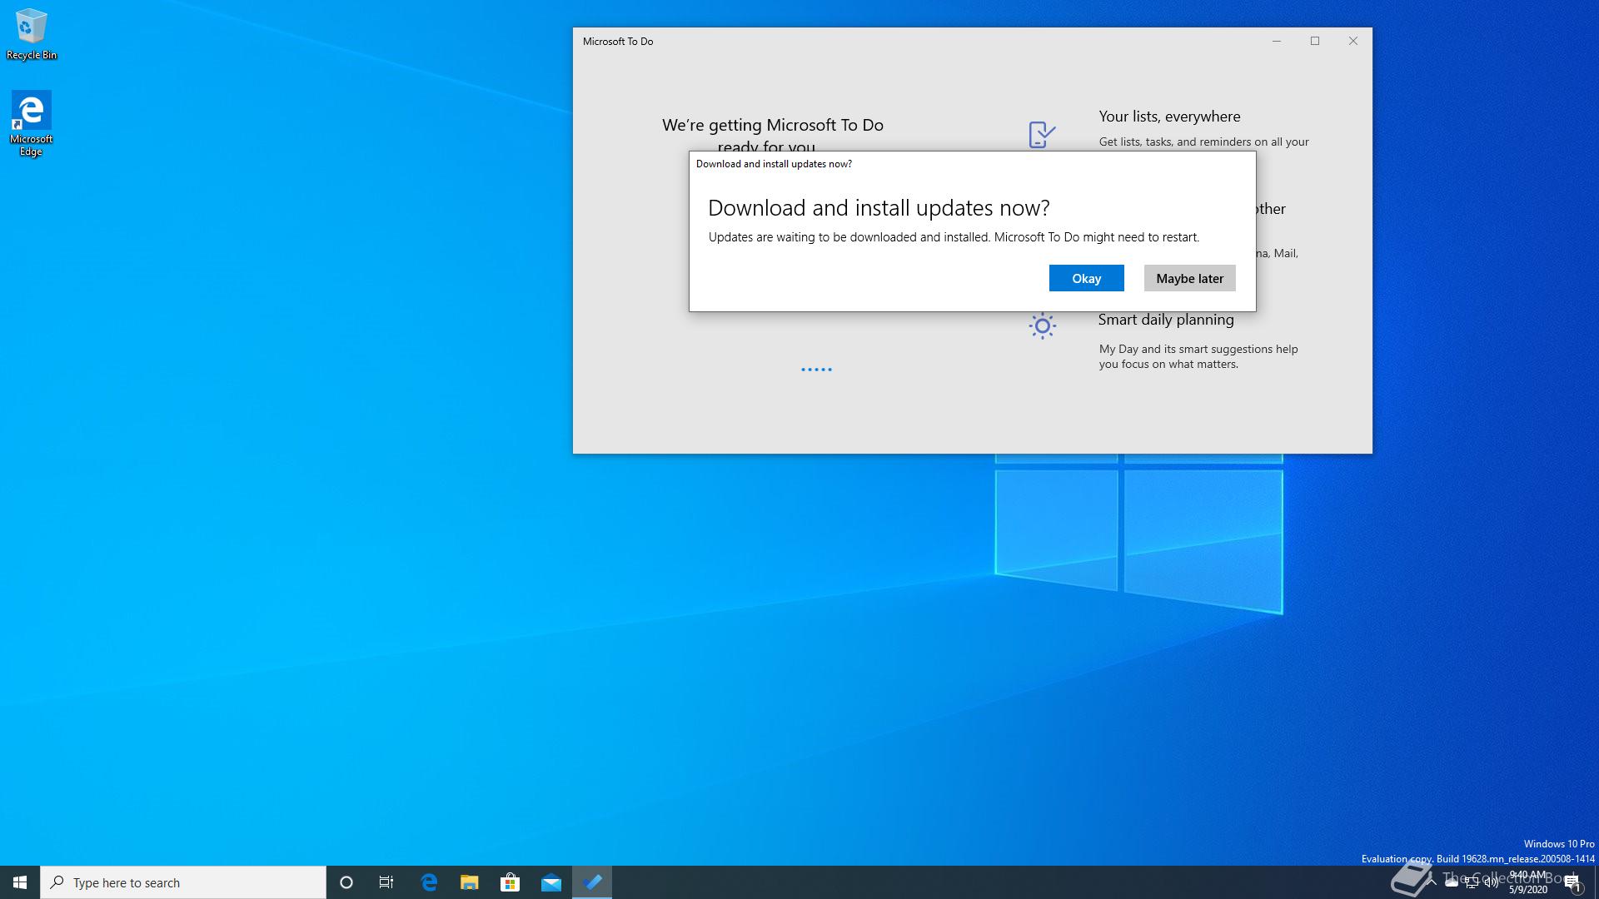Open the Action Center notifications icon
The height and width of the screenshot is (899, 1599).
[x=1572, y=882]
